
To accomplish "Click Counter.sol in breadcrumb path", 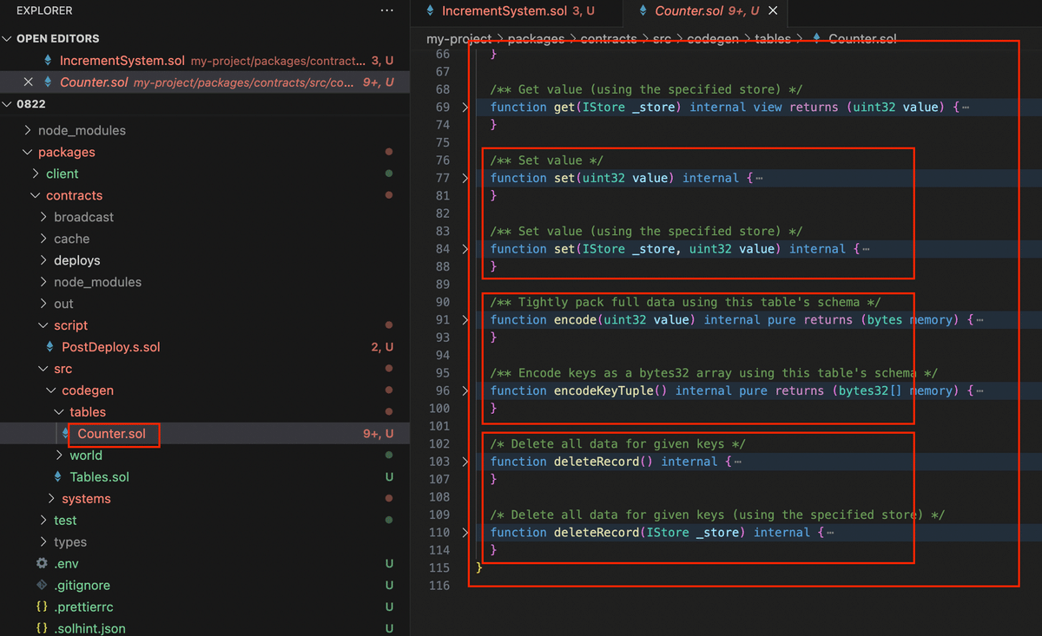I will click(863, 39).
